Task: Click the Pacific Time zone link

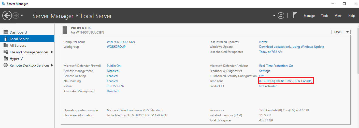Action: (x=285, y=81)
